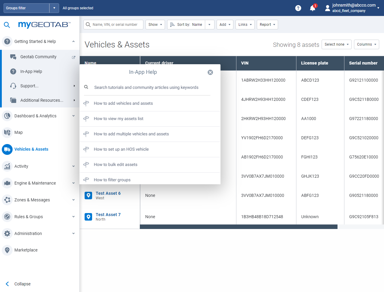Open the help question mark in top bar

[298, 8]
